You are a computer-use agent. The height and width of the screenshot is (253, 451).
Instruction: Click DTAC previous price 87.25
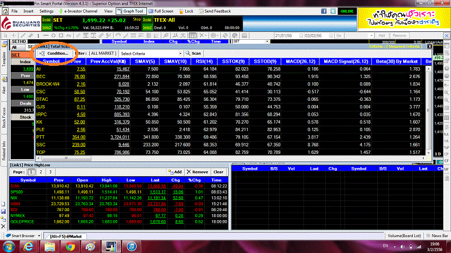(x=80, y=99)
